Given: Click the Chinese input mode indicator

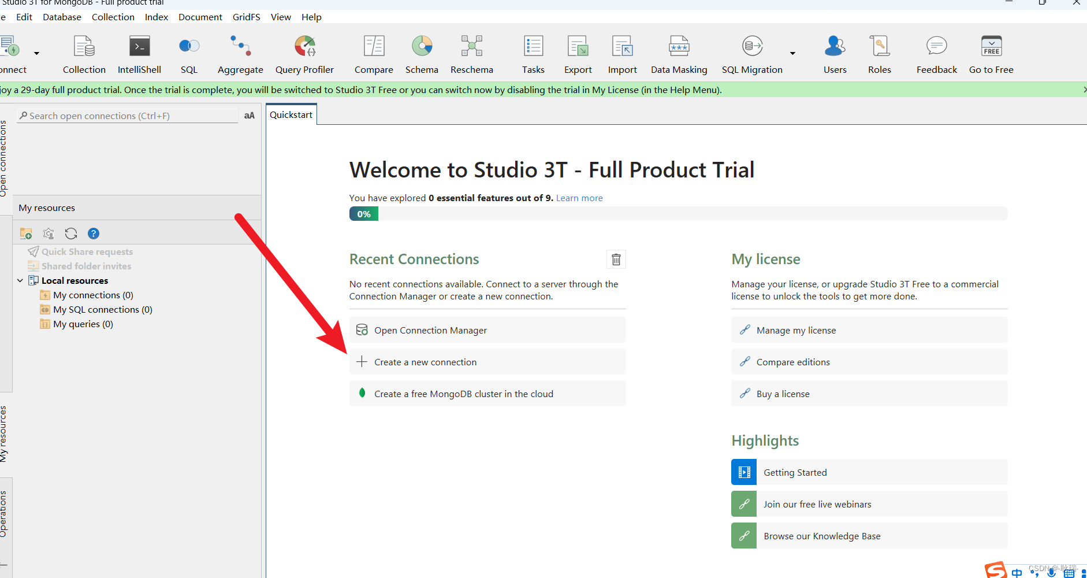Looking at the screenshot, I should [x=1017, y=573].
